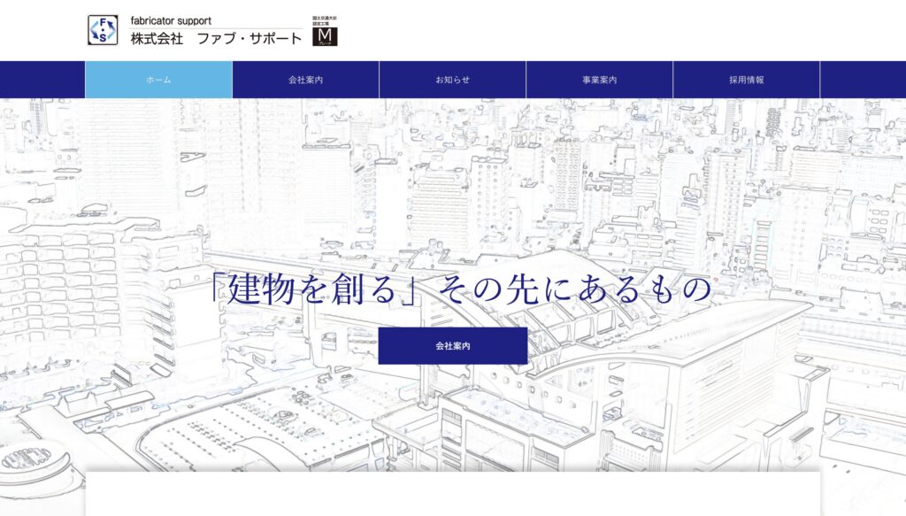Open the お知らせ menu item
906x516 pixels.
[x=452, y=80]
